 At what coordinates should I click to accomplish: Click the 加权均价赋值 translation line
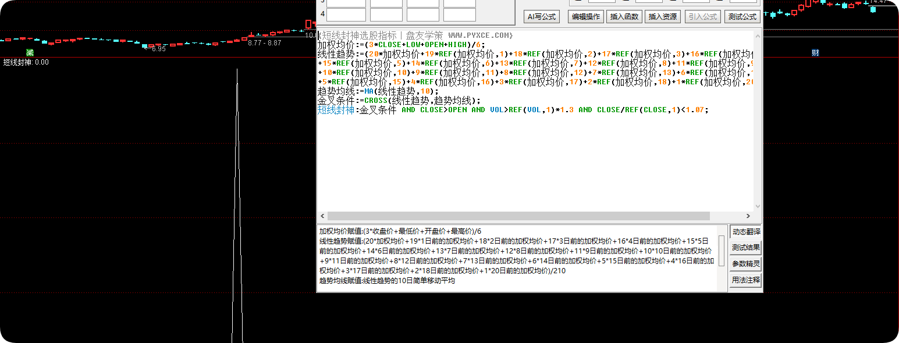[x=400, y=231]
